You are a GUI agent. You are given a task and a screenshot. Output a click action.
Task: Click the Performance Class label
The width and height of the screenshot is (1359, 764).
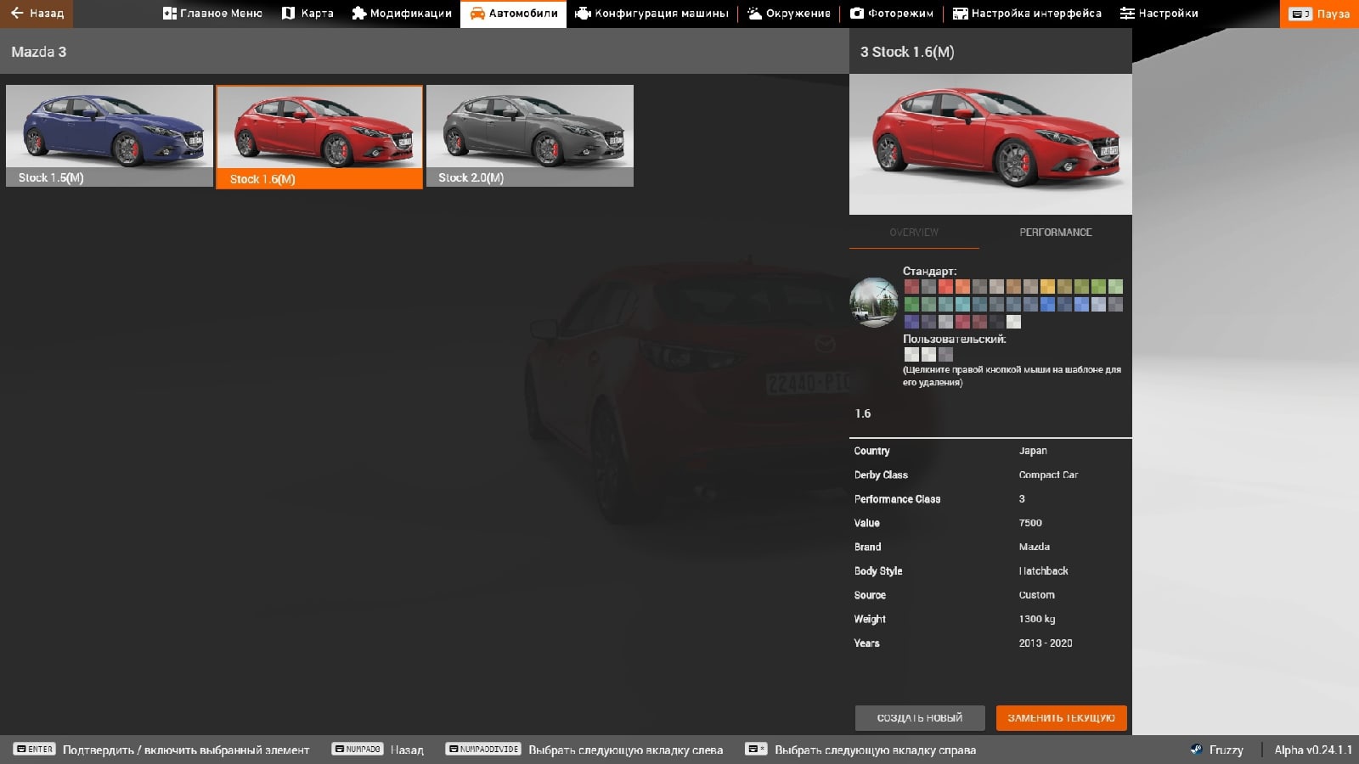coord(897,499)
